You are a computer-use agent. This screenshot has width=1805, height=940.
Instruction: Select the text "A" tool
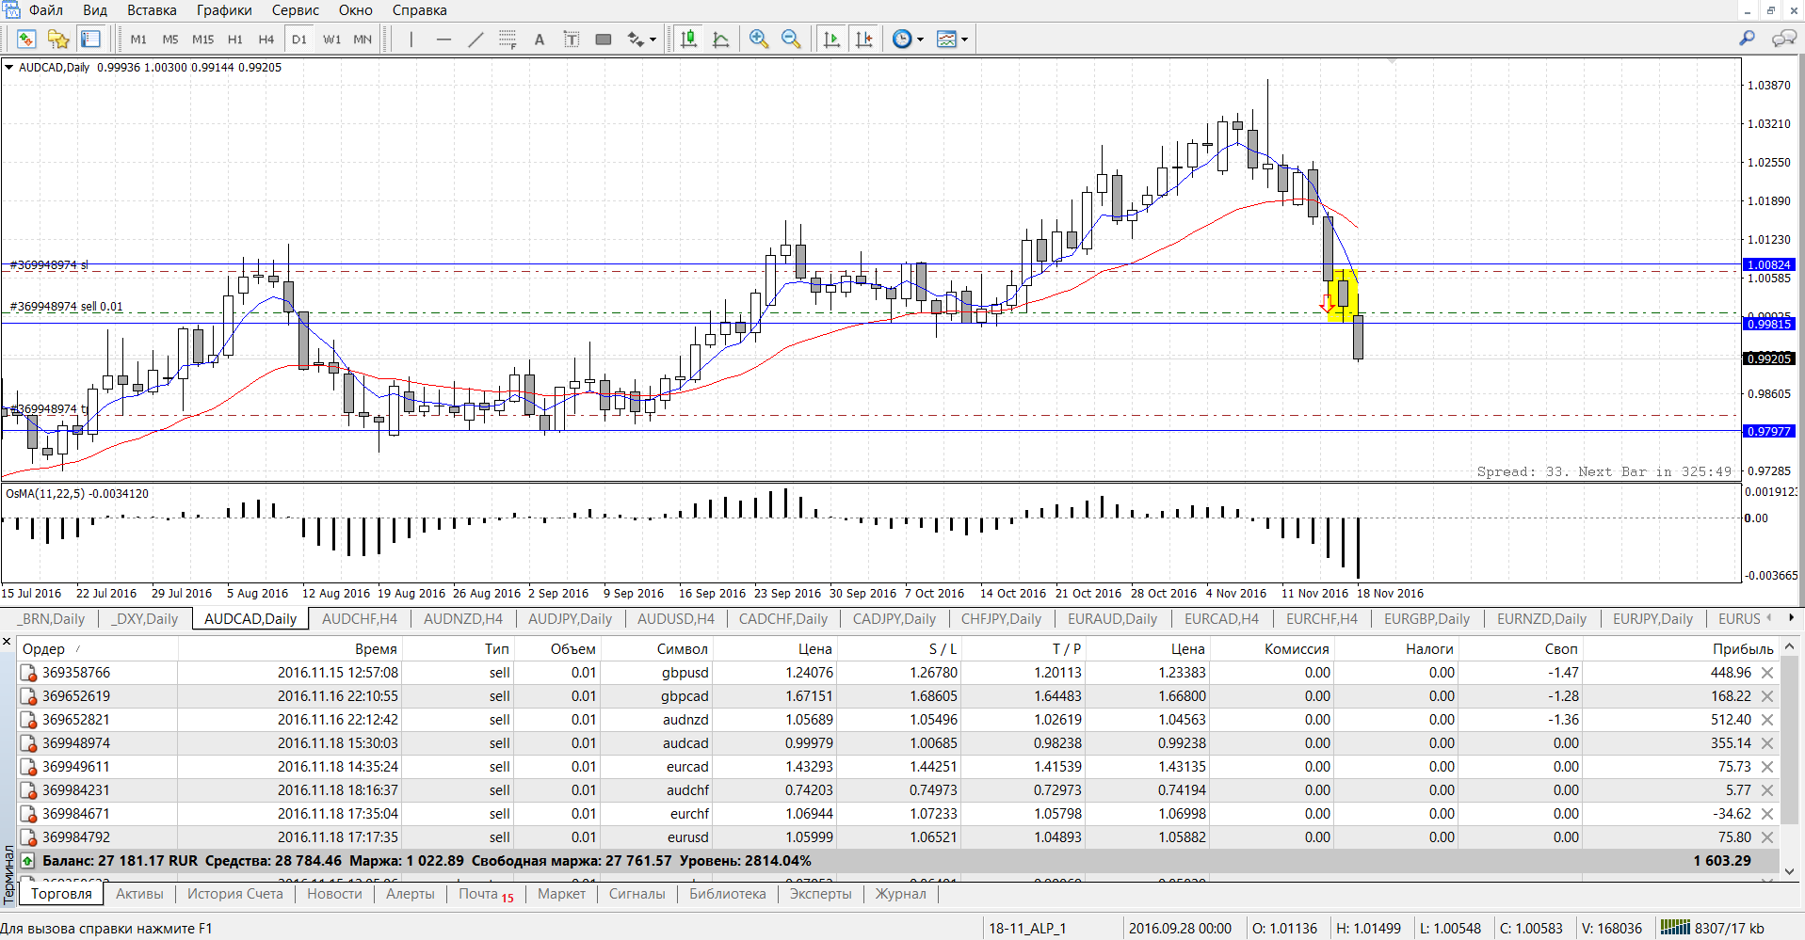pos(540,39)
